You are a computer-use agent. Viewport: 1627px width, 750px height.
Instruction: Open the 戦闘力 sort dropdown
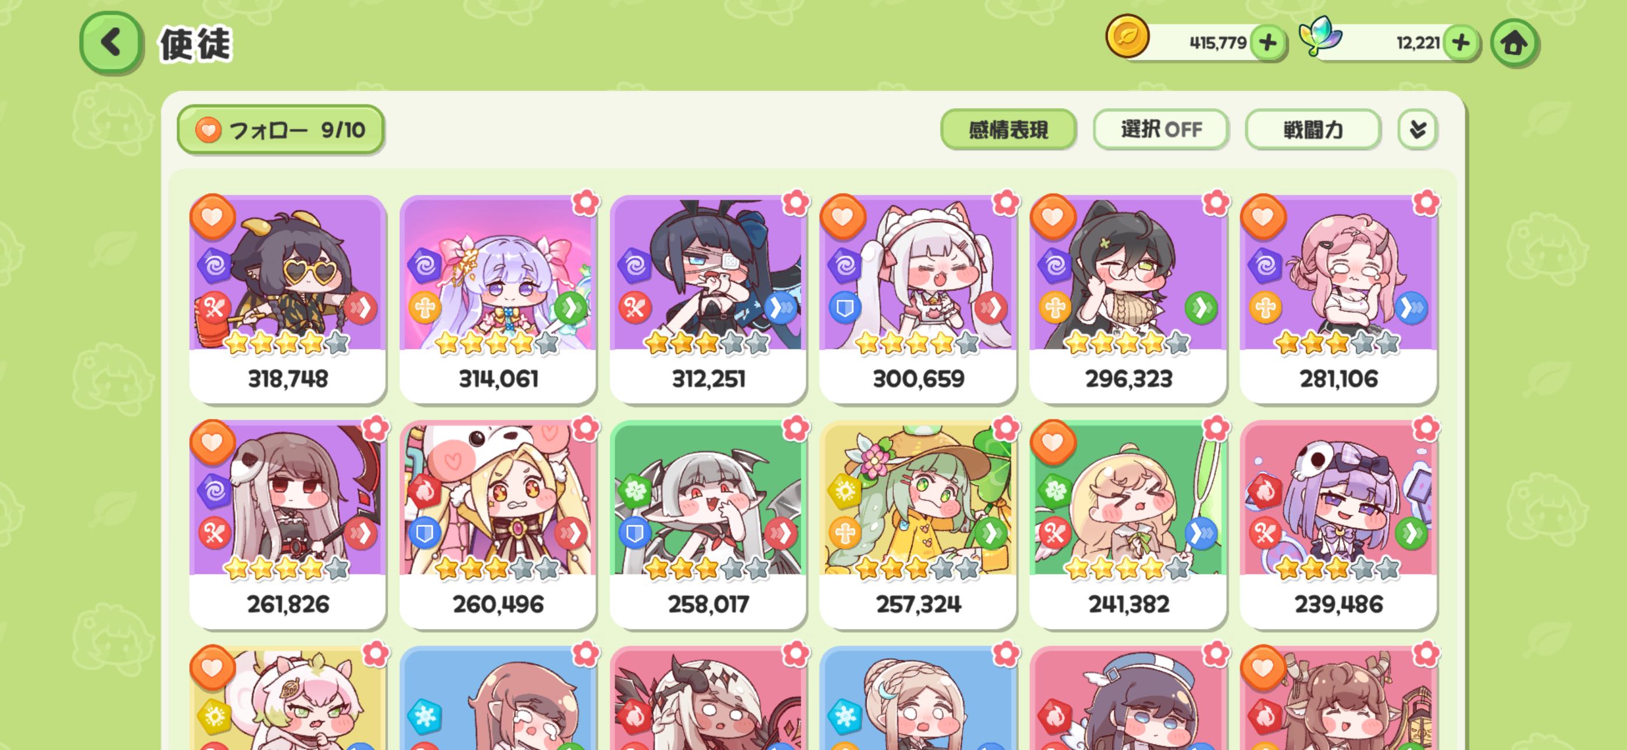coord(1312,130)
